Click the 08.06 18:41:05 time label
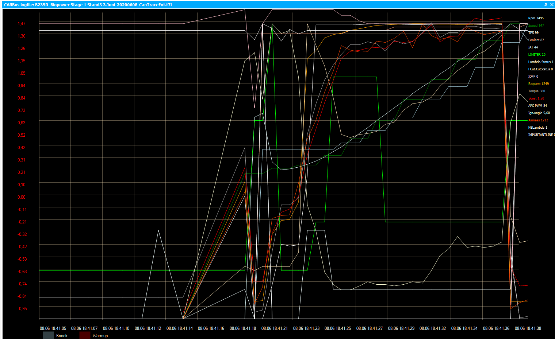Image resolution: width=555 pixels, height=339 pixels. pos(53,328)
